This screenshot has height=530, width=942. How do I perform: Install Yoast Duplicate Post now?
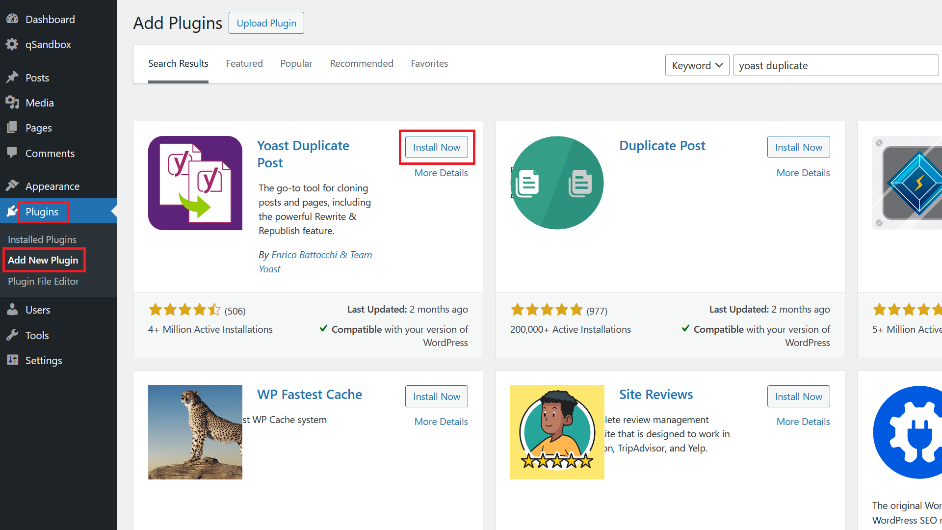tap(437, 147)
